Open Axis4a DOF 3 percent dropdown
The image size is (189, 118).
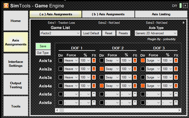click(x=167, y=86)
